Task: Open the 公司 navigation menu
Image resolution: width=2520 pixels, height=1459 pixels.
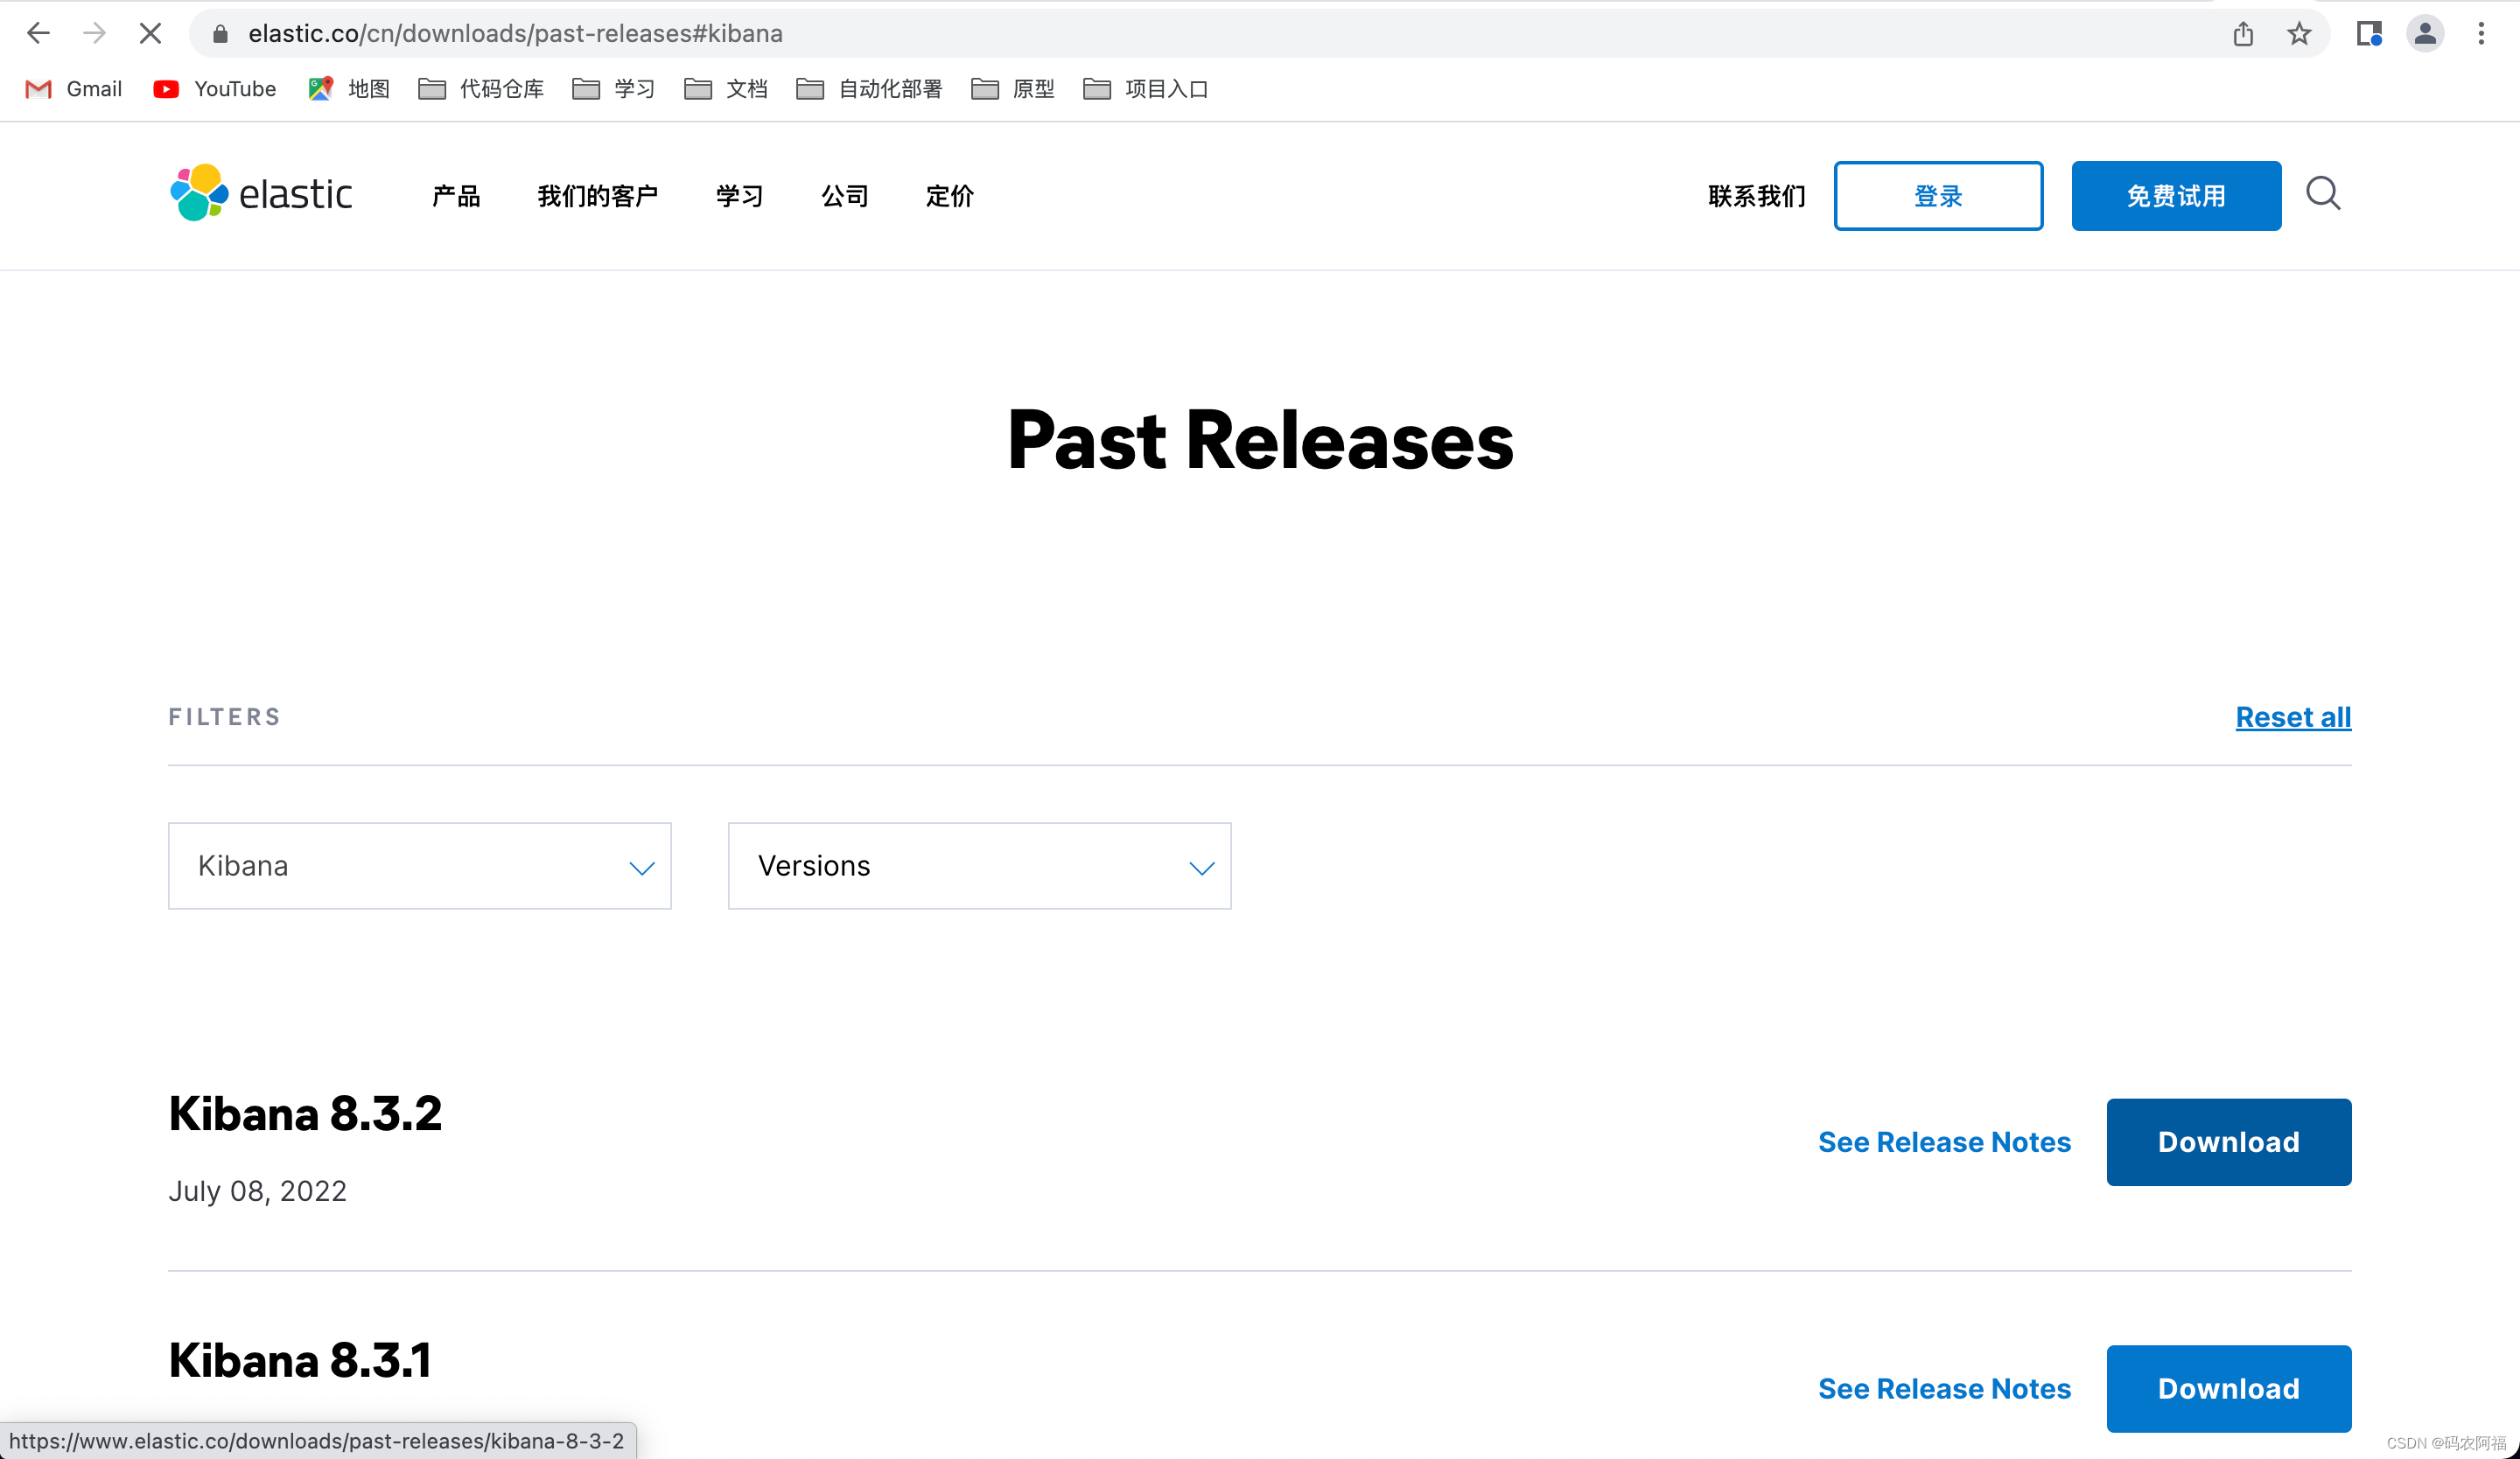Action: [x=845, y=196]
